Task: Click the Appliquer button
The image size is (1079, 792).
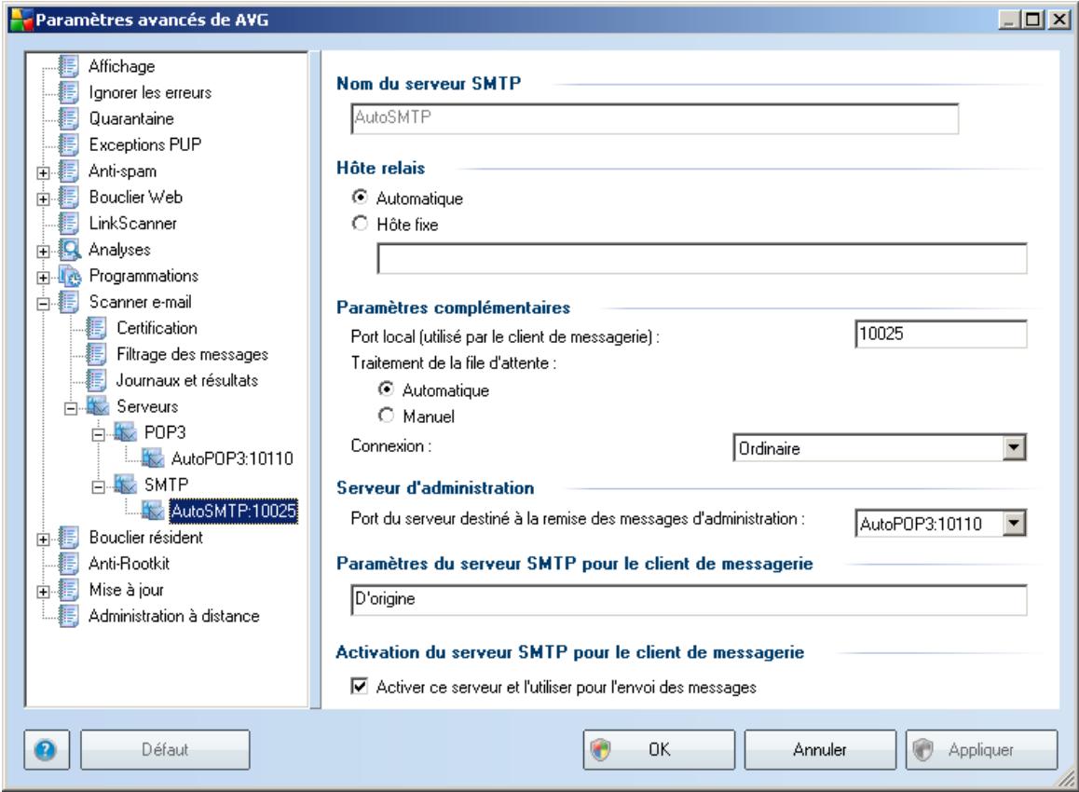Action: pyautogui.click(x=981, y=749)
